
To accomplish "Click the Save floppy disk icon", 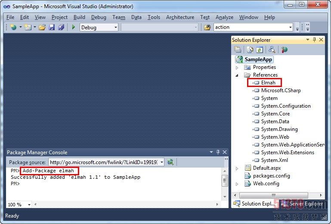I will point(52,27).
